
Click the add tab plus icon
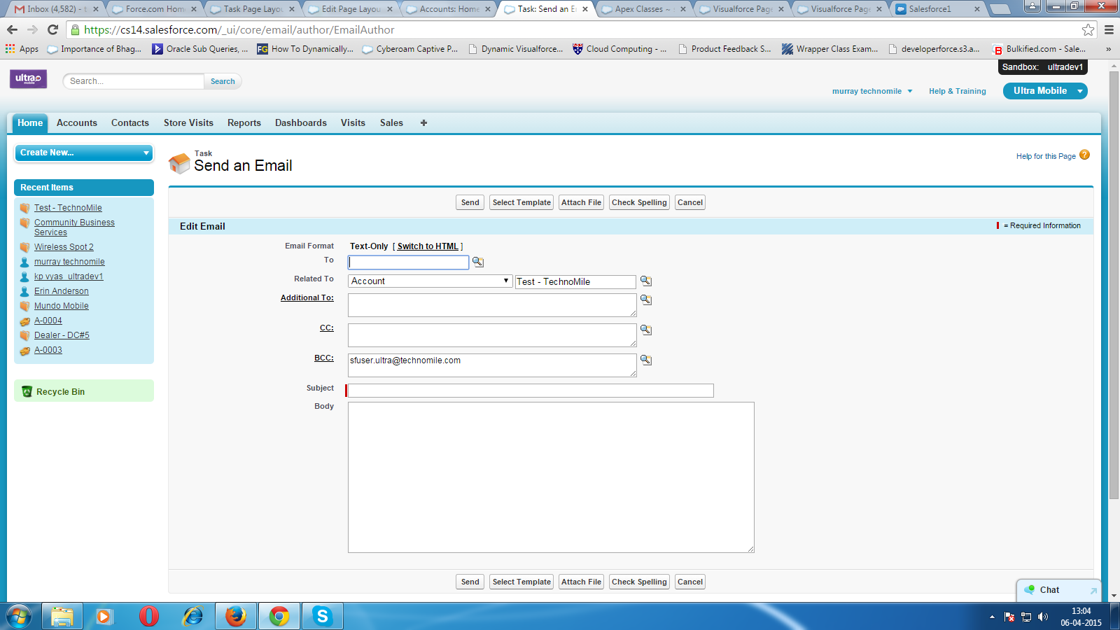[423, 122]
